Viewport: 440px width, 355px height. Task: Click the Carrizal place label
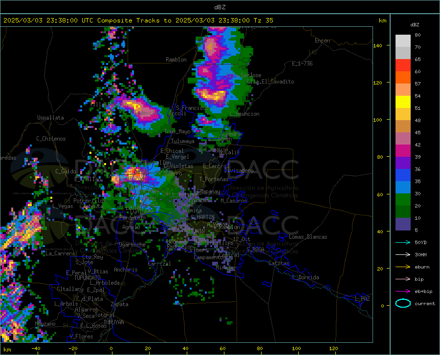(159, 264)
